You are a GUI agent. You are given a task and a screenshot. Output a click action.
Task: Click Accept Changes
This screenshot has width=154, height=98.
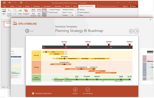[x=54, y=9]
